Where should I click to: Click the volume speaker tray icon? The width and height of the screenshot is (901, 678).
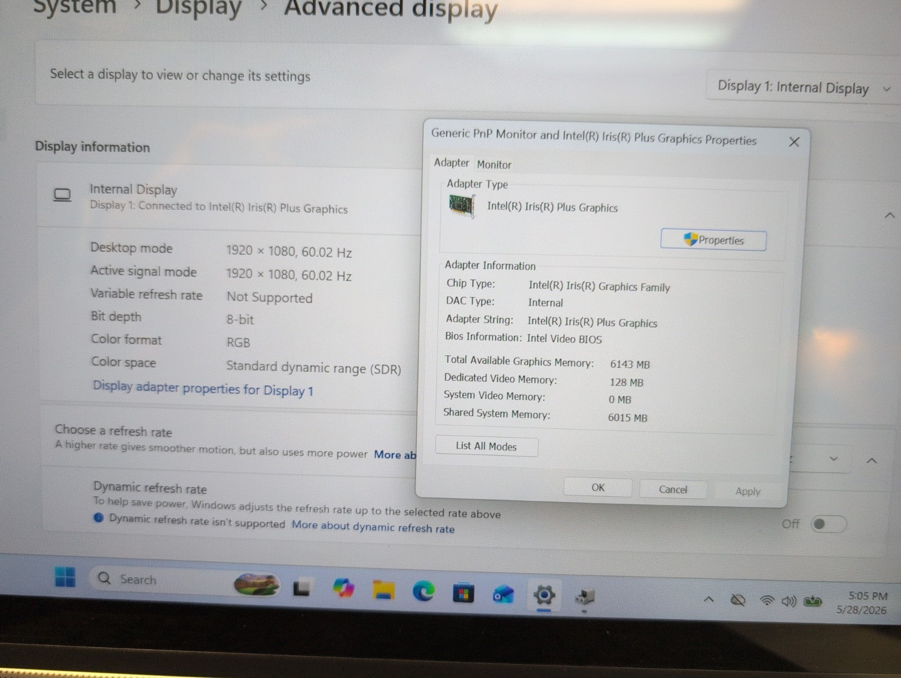coord(789,601)
